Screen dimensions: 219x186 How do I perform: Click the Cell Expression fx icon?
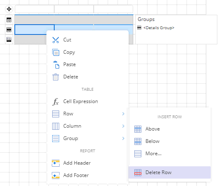(x=55, y=101)
